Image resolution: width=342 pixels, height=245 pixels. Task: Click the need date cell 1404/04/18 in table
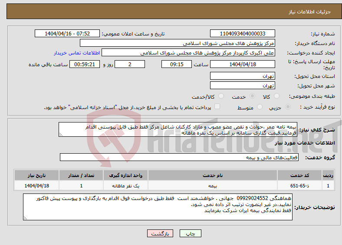coord(36,186)
